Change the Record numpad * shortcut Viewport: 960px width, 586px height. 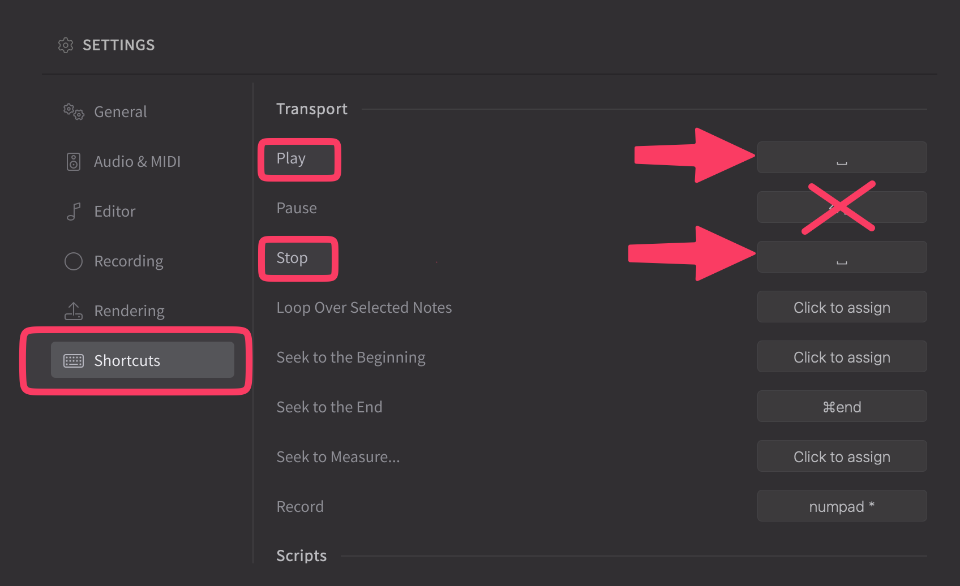[842, 506]
